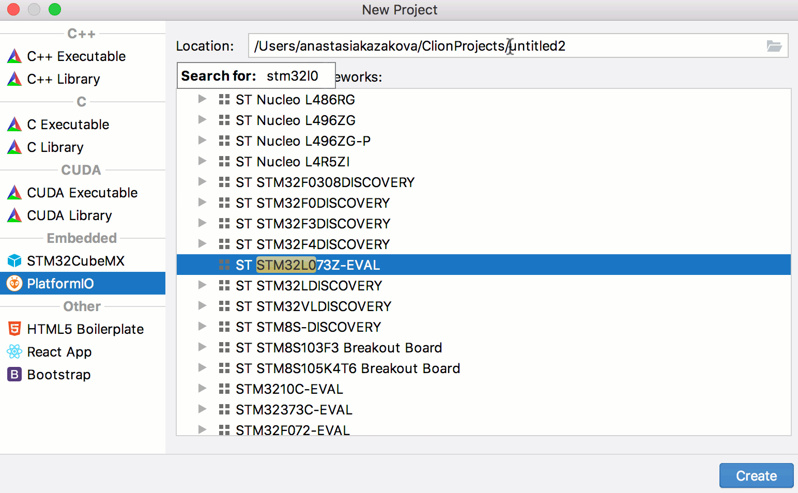Choose the STM32CubeMX project type
Screen dimensions: 798x493
pos(83,260)
